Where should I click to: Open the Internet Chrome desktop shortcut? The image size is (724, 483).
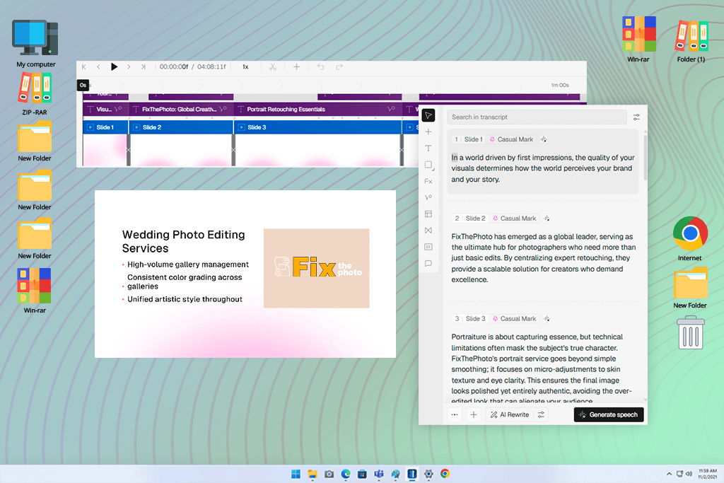690,239
